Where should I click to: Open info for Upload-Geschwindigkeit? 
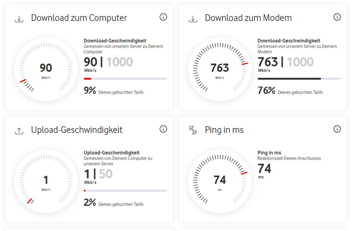click(x=163, y=129)
